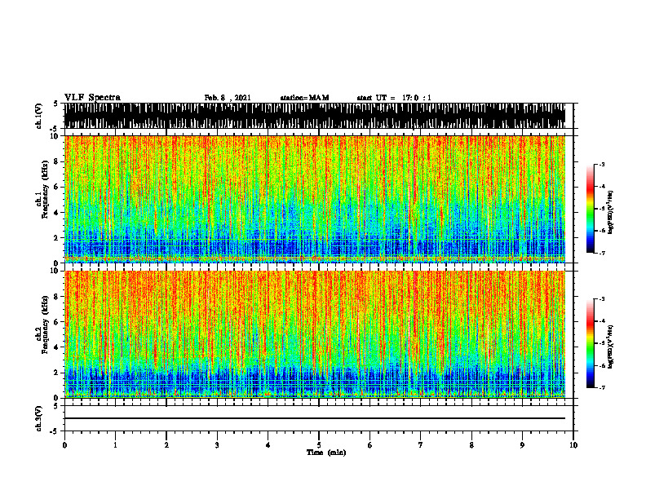
Task: Click the ch.2 frequency tick label "8"
Action: click(x=56, y=297)
